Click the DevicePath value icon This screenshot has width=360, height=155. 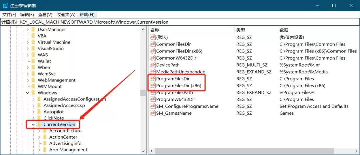[x=153, y=65]
